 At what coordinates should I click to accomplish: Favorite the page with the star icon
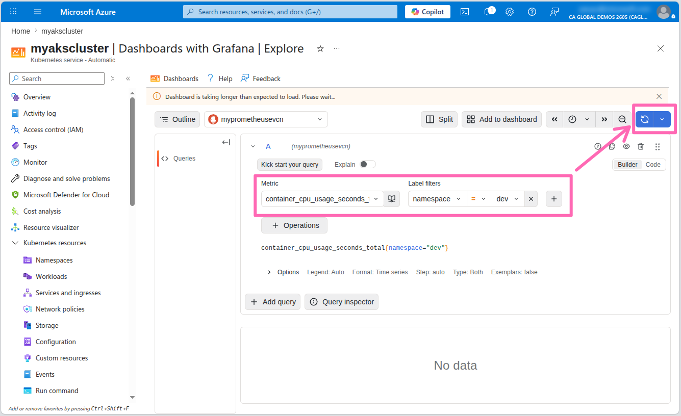[320, 49]
